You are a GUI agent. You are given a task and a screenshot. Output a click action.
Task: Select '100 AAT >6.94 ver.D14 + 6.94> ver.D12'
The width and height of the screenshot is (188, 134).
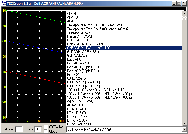tap(124, 90)
